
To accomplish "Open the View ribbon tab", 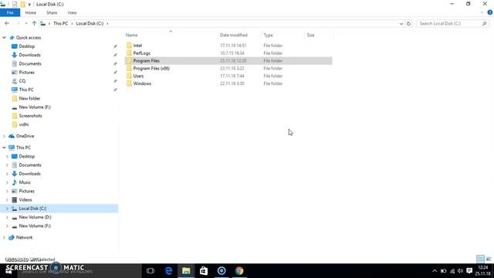I will (x=72, y=12).
